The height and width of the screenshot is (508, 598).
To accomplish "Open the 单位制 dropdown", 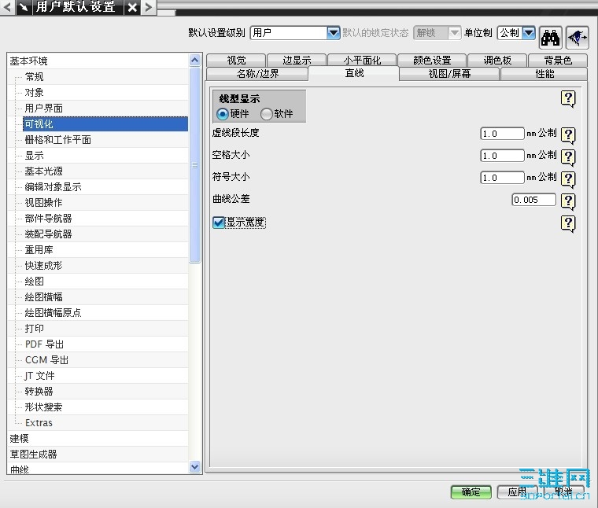I will [529, 33].
